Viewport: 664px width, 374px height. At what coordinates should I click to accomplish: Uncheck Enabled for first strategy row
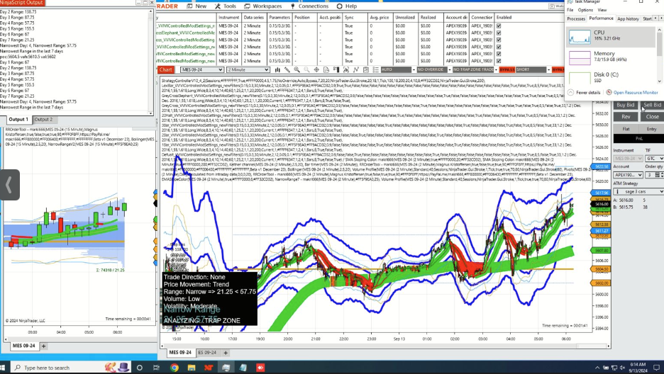pyautogui.click(x=499, y=25)
